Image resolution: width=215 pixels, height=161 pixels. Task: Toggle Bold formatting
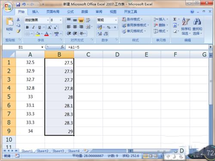(x=27, y=27)
